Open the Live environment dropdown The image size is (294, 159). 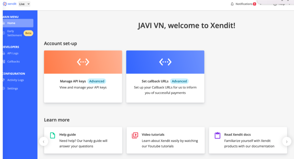click(24, 4)
